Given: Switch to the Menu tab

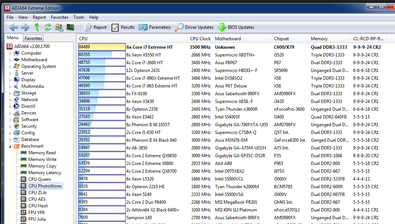Looking at the screenshot, I should [x=13, y=38].
